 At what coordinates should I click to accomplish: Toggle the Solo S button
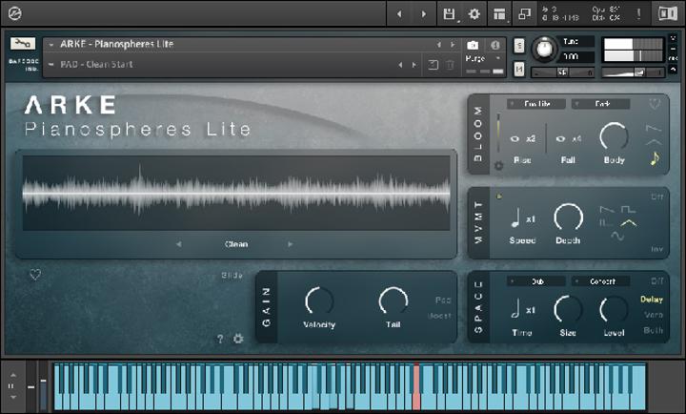pos(519,45)
